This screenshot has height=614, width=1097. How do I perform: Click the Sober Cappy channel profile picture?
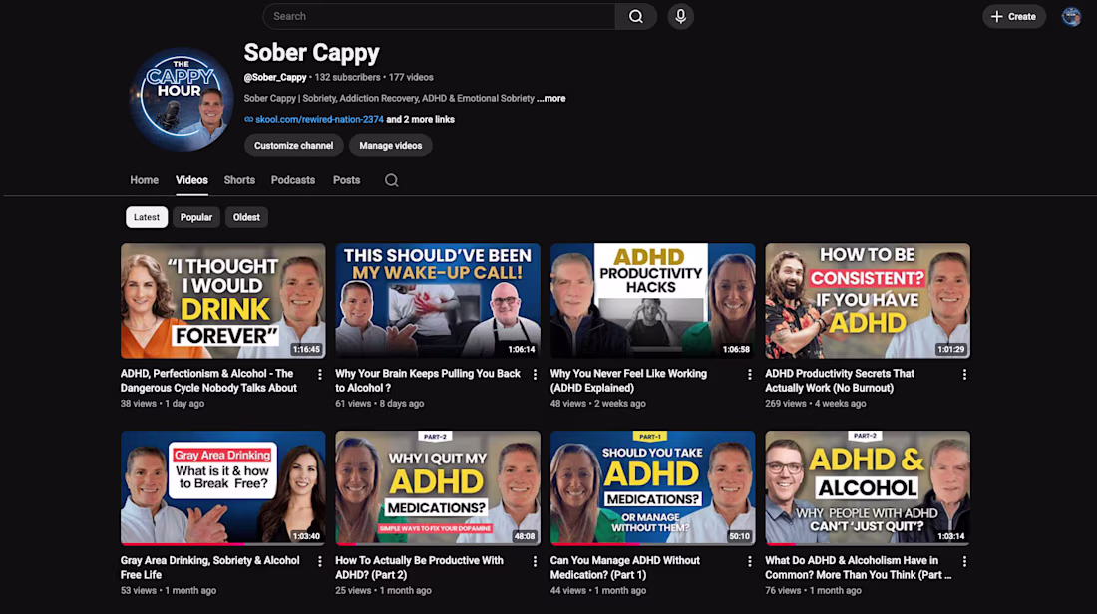click(182, 99)
